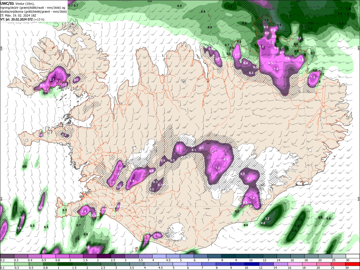This screenshot has height=270, width=360.
Task: Click the UWC/IG title text
Action: [7, 3]
